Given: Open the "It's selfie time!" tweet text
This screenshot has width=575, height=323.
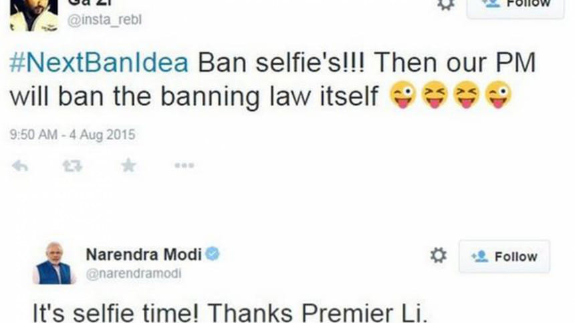Looking at the screenshot, I should click(x=230, y=312).
